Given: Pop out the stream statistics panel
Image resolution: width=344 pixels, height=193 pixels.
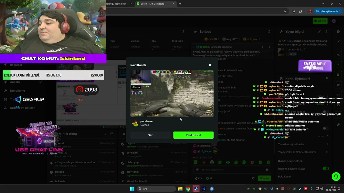Looking at the screenshot, I should tap(183, 32).
